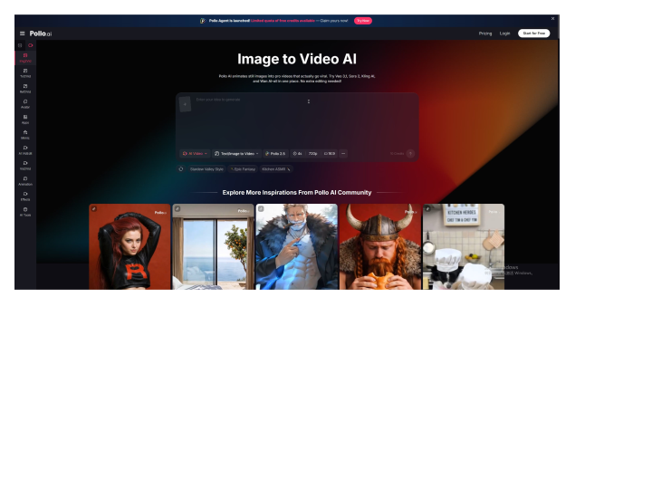Add an image with the plus upload box

click(x=185, y=104)
